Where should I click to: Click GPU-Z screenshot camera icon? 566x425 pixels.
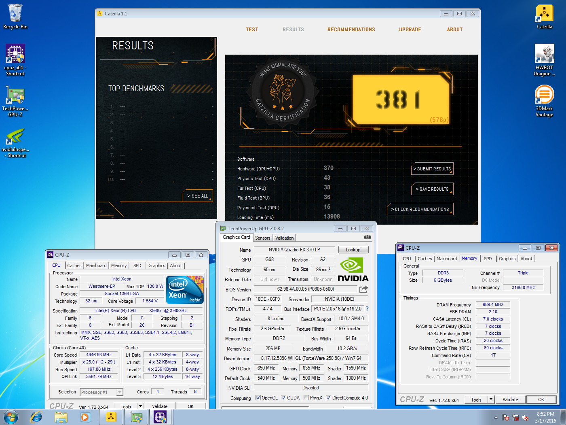coord(367,237)
